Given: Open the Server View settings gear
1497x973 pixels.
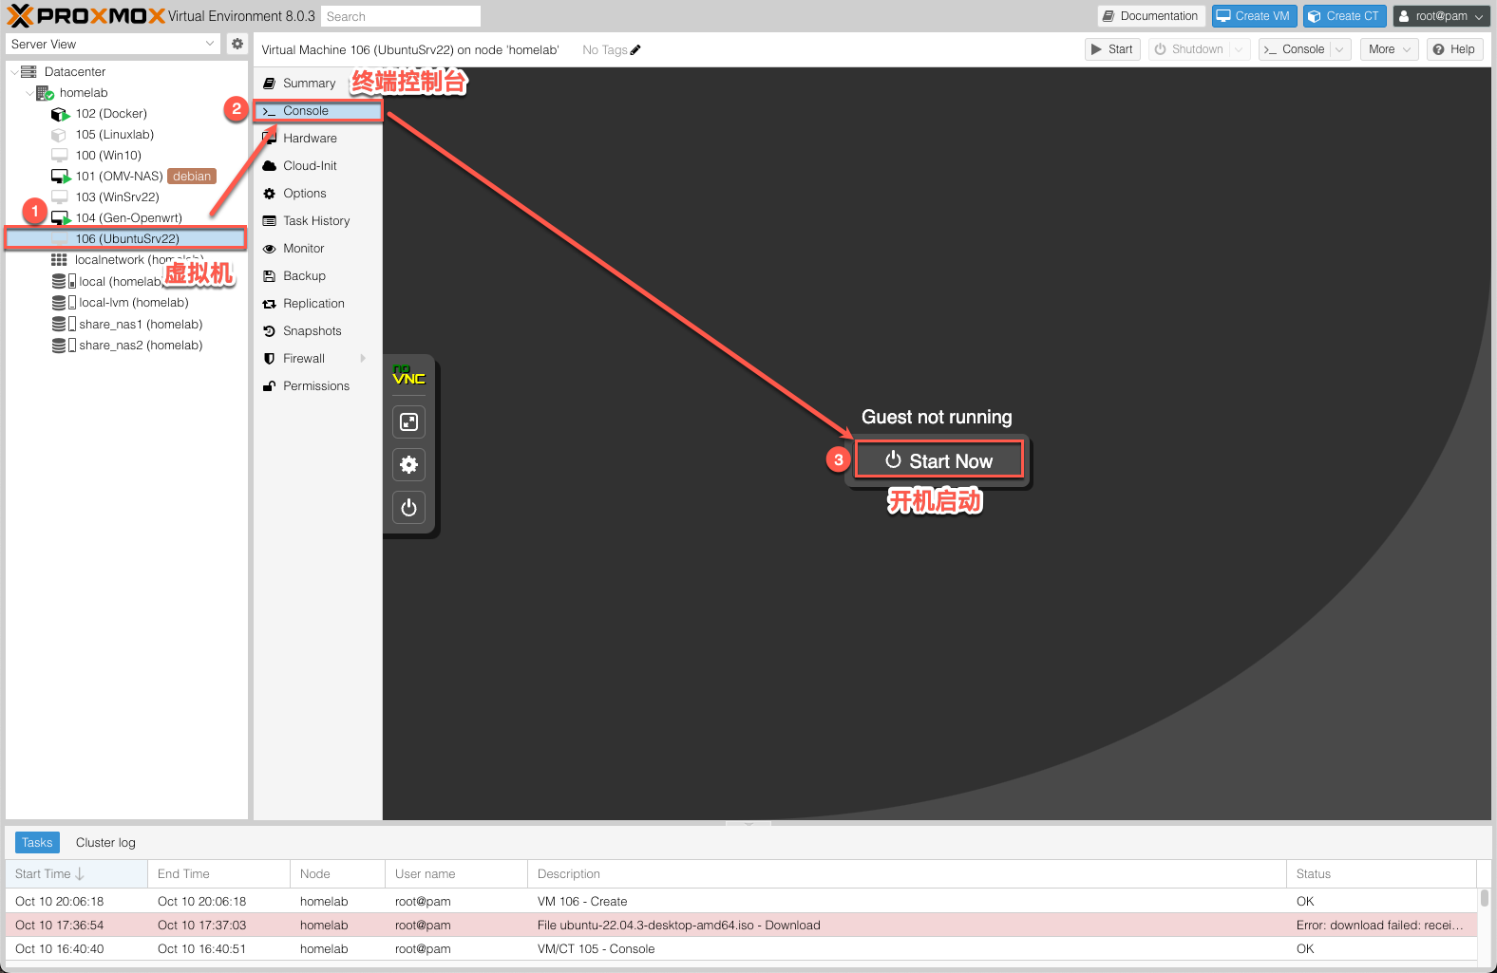Looking at the screenshot, I should click(x=237, y=44).
